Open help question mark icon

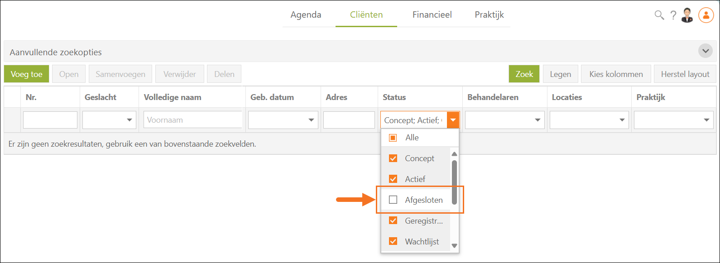click(x=673, y=15)
